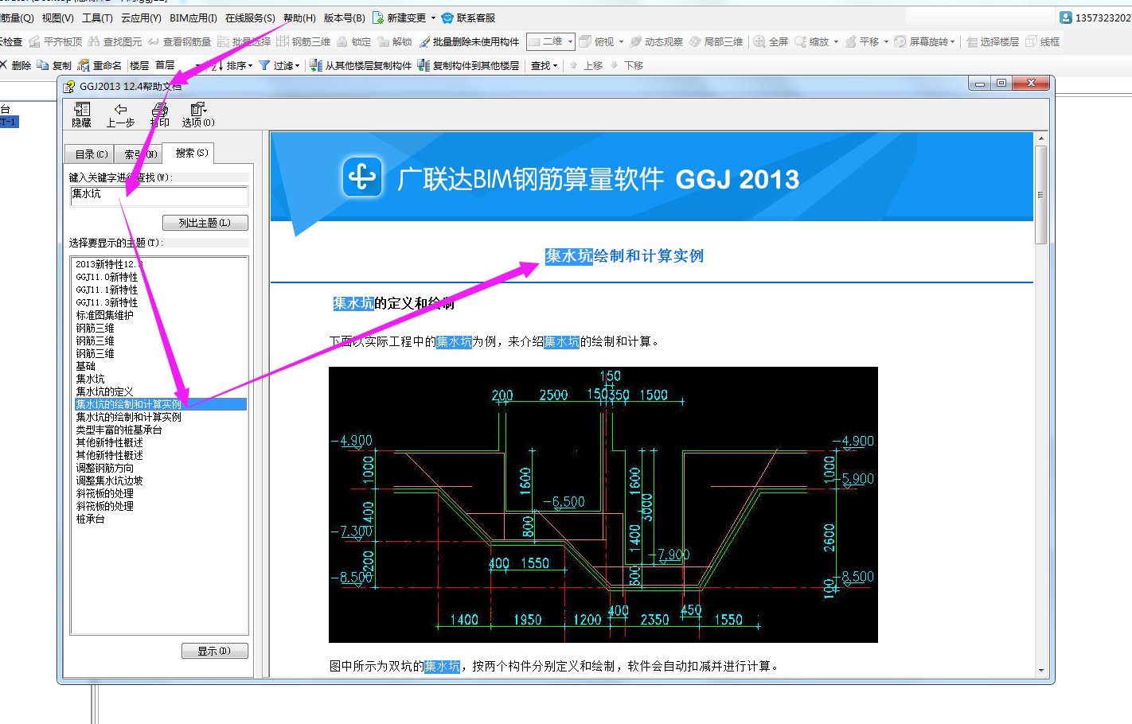Switch to the 目录(C) tab

[x=91, y=154]
